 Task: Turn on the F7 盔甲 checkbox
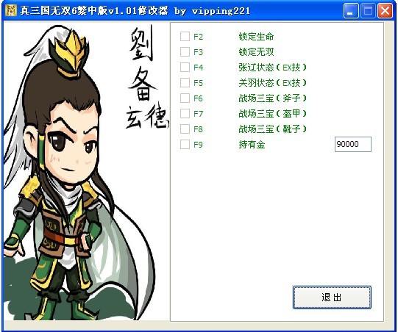(x=185, y=114)
